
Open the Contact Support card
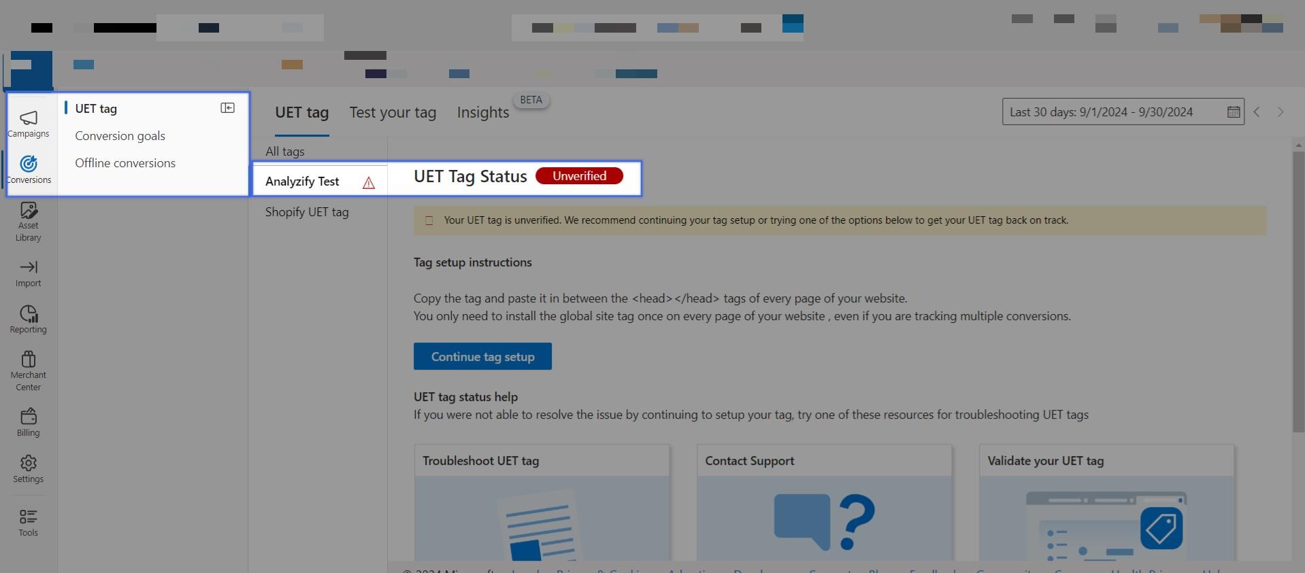click(x=824, y=503)
